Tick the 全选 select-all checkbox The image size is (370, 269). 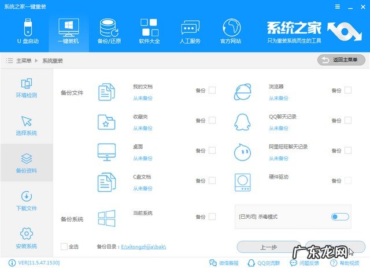(x=64, y=246)
